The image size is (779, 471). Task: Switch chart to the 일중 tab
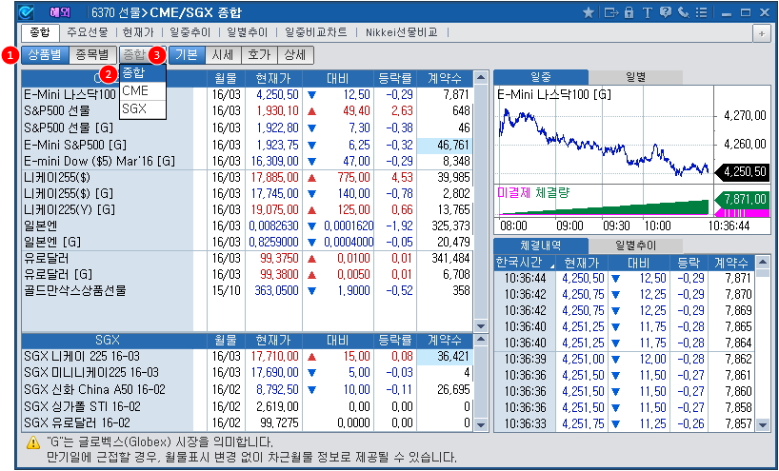pos(541,77)
